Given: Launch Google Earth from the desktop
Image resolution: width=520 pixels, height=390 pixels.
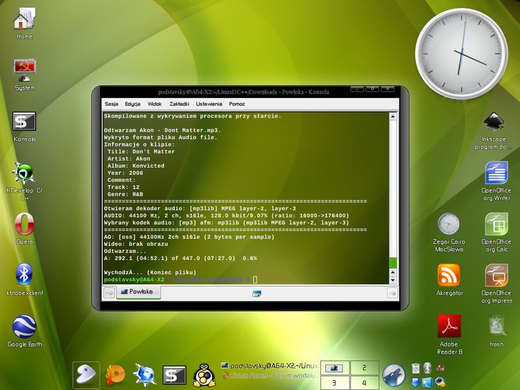Looking at the screenshot, I should click(x=25, y=331).
